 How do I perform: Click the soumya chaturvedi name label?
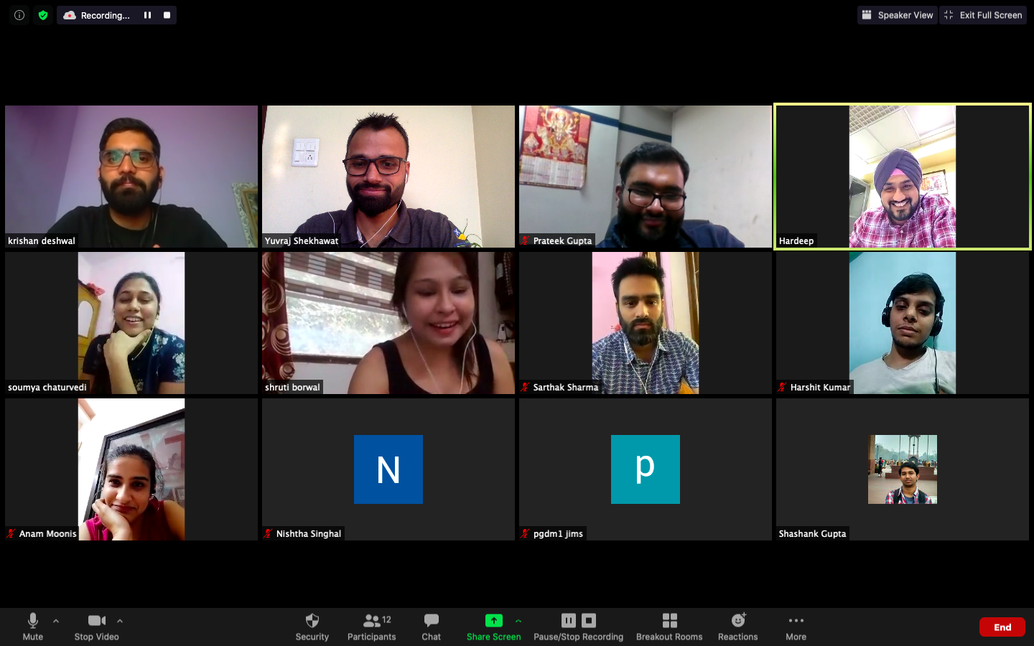tap(47, 388)
